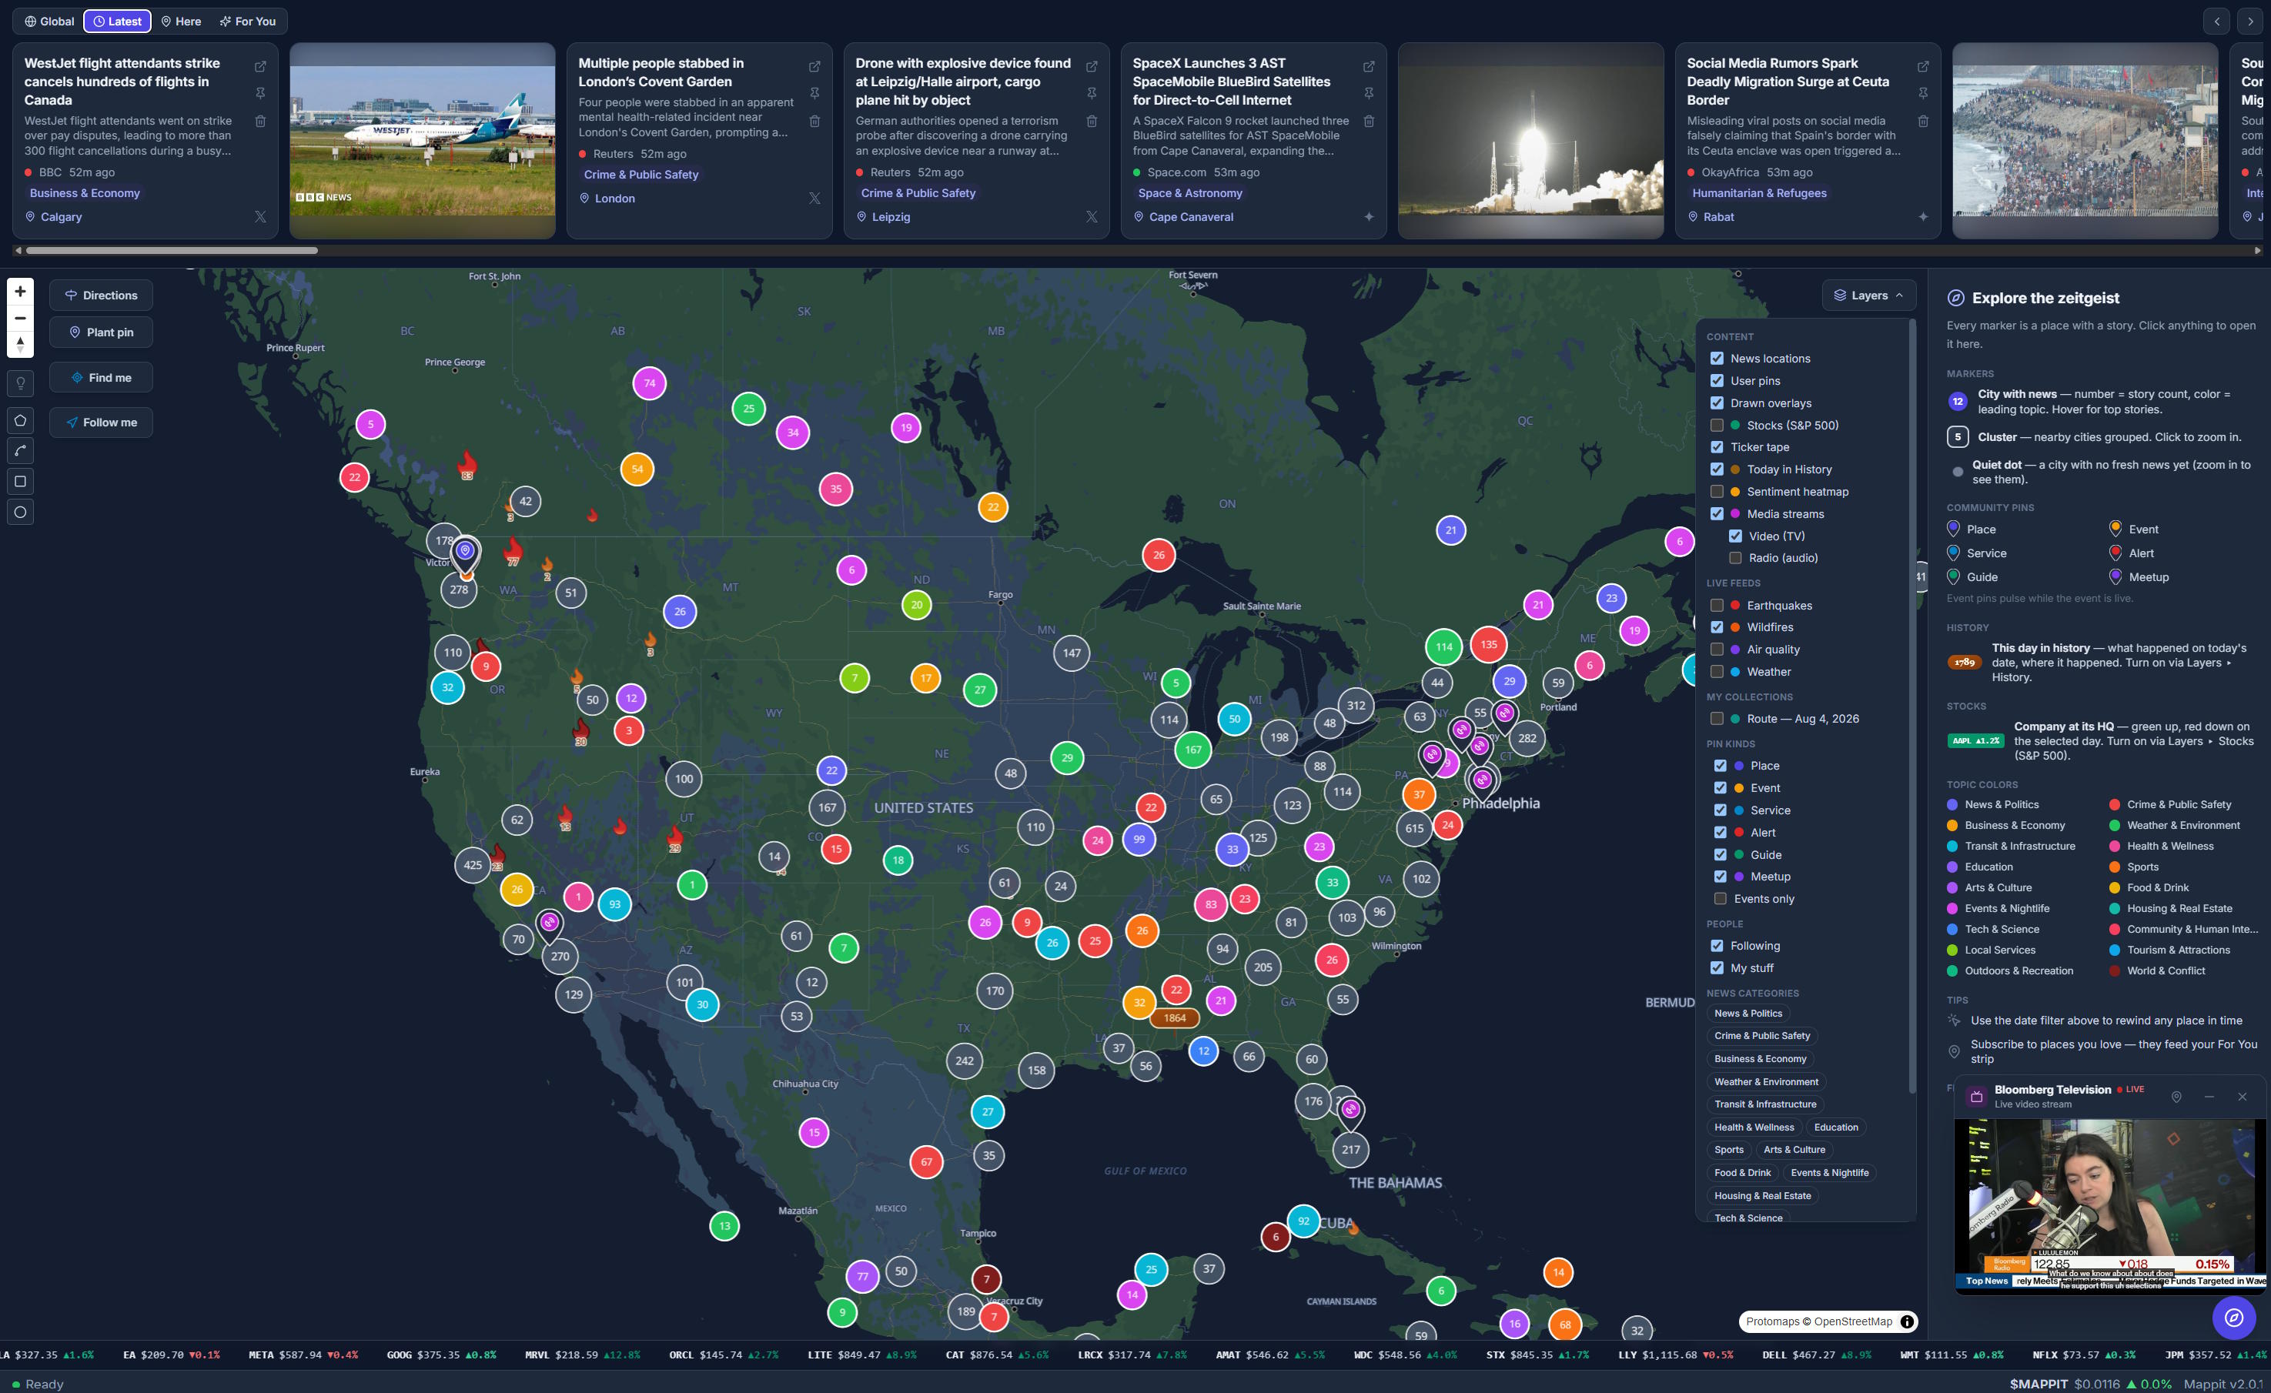This screenshot has height=1393, width=2271.
Task: Zoom in on the map
Action: (20, 292)
